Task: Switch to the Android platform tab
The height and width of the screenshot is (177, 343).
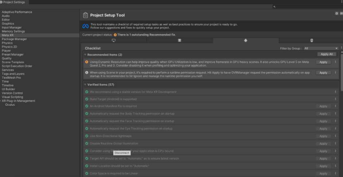Action: pyautogui.click(x=246, y=40)
